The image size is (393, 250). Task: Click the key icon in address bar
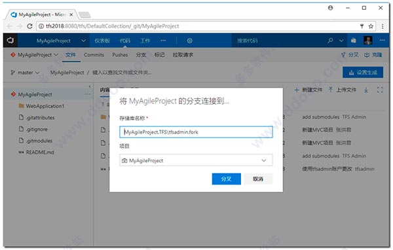pos(362,26)
